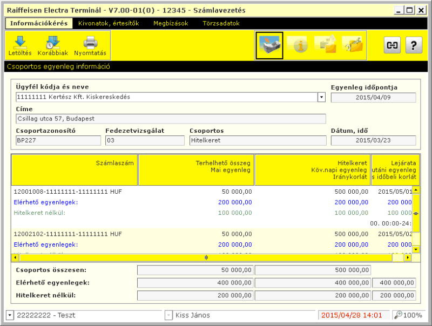The image size is (432, 326).
Task: Open the Megbízások menu
Action: (171, 23)
